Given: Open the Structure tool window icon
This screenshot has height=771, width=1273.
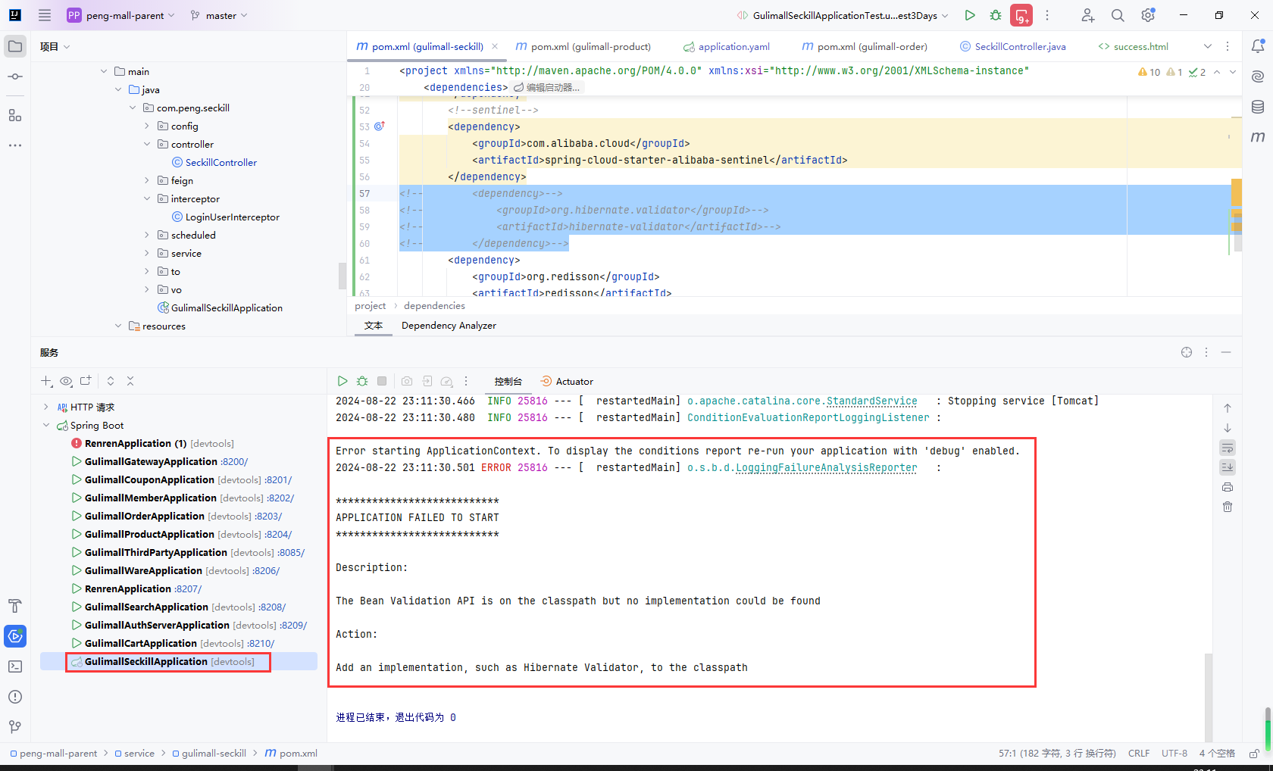Looking at the screenshot, I should [15, 115].
